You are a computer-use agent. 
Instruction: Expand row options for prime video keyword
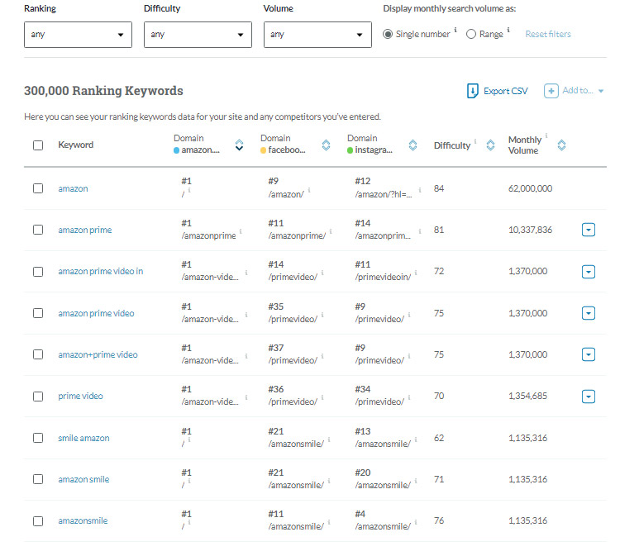589,397
